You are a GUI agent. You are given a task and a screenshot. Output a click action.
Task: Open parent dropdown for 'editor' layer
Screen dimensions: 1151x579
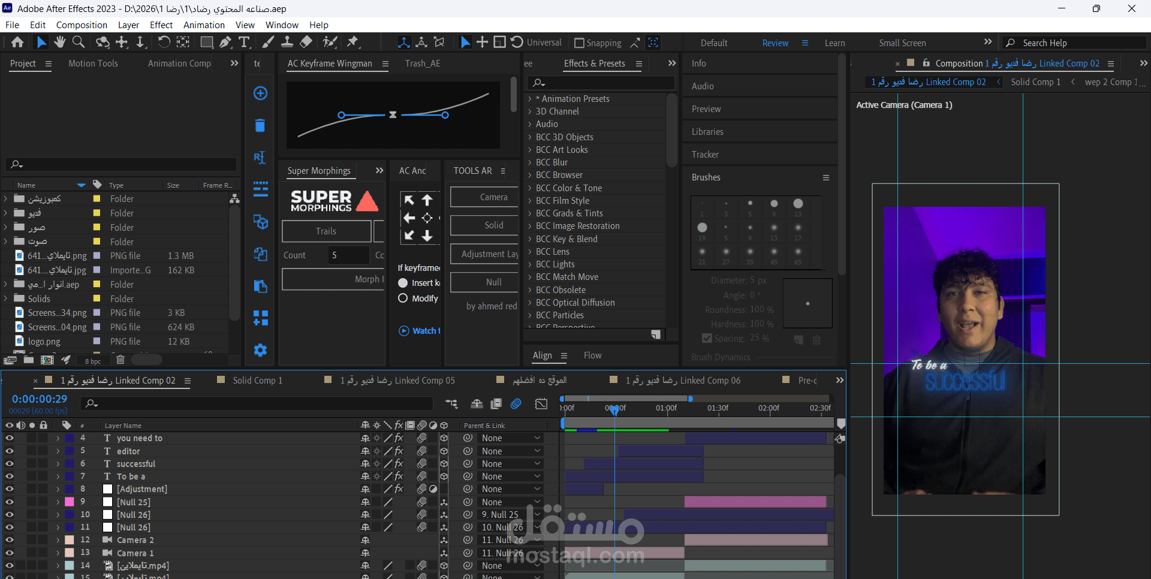(511, 451)
